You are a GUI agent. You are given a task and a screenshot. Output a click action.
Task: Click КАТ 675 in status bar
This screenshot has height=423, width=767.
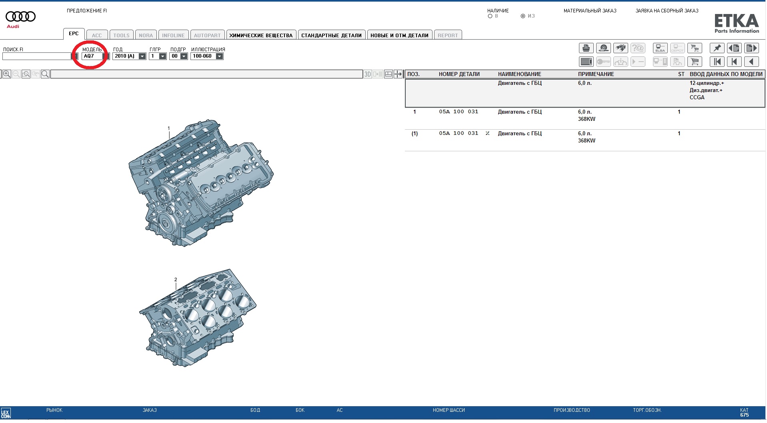[744, 413]
